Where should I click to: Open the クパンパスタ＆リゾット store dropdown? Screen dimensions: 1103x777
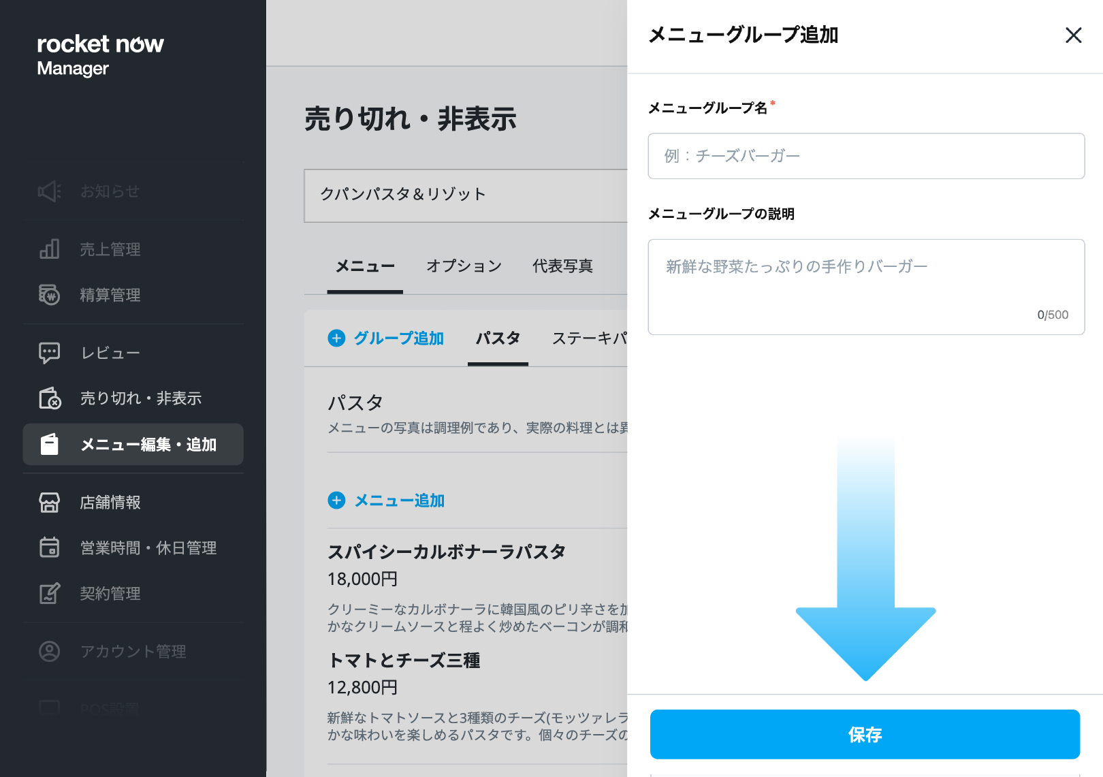point(466,195)
